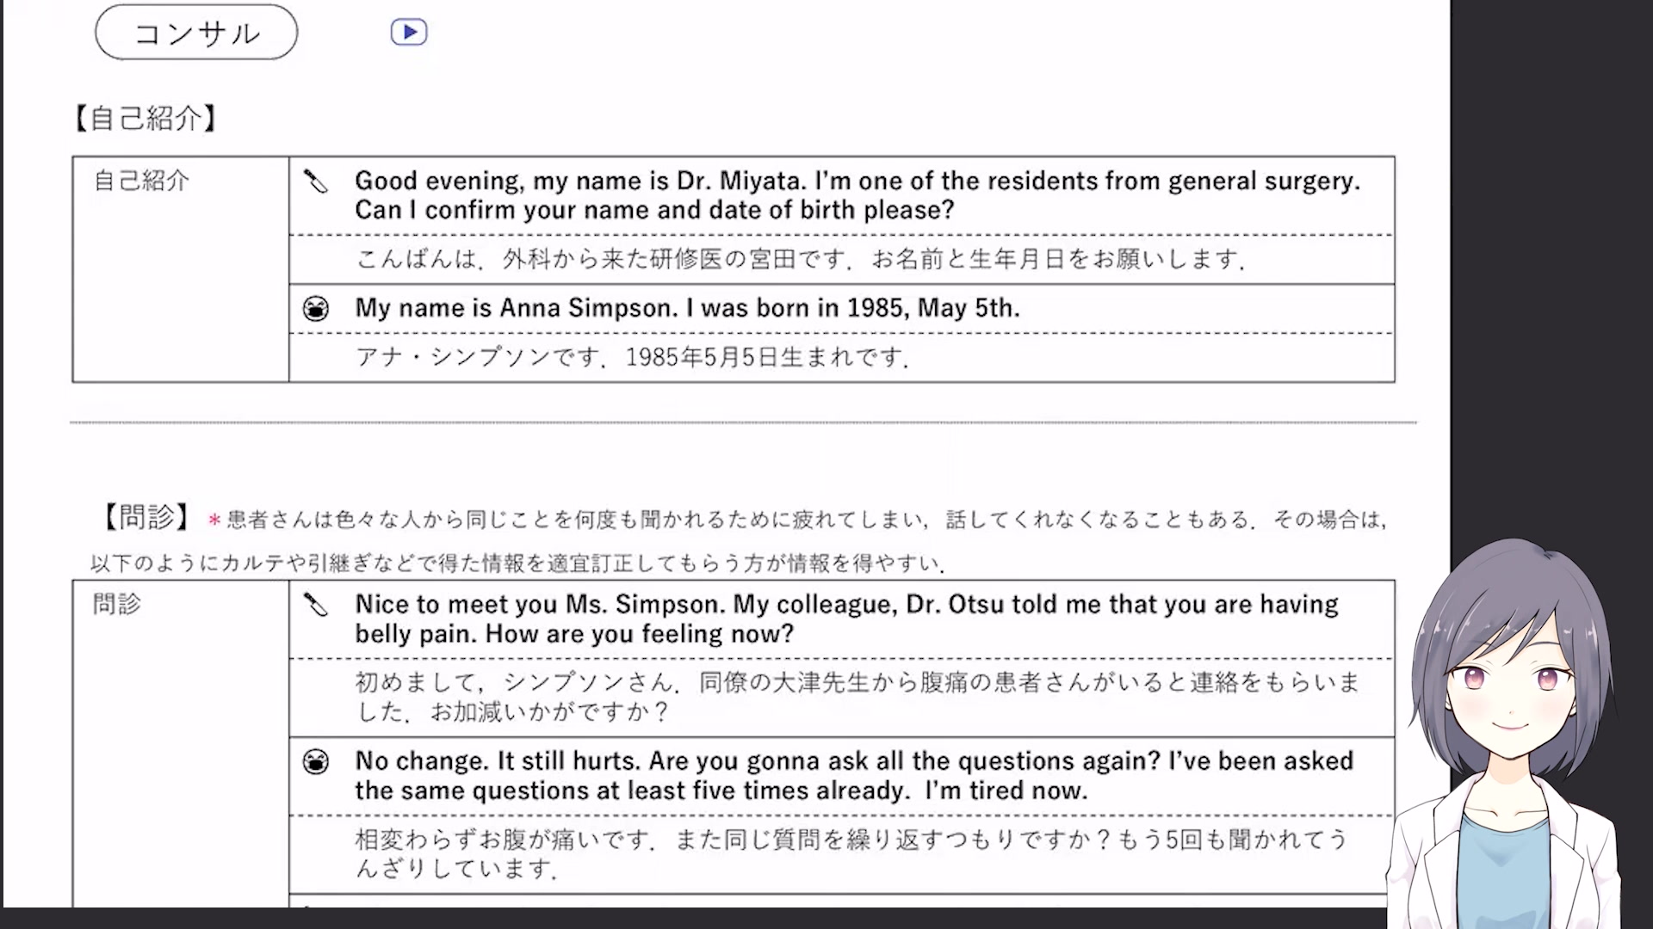Image resolution: width=1653 pixels, height=929 pixels.
Task: Click the play icon beside コンサル
Action: point(408,33)
